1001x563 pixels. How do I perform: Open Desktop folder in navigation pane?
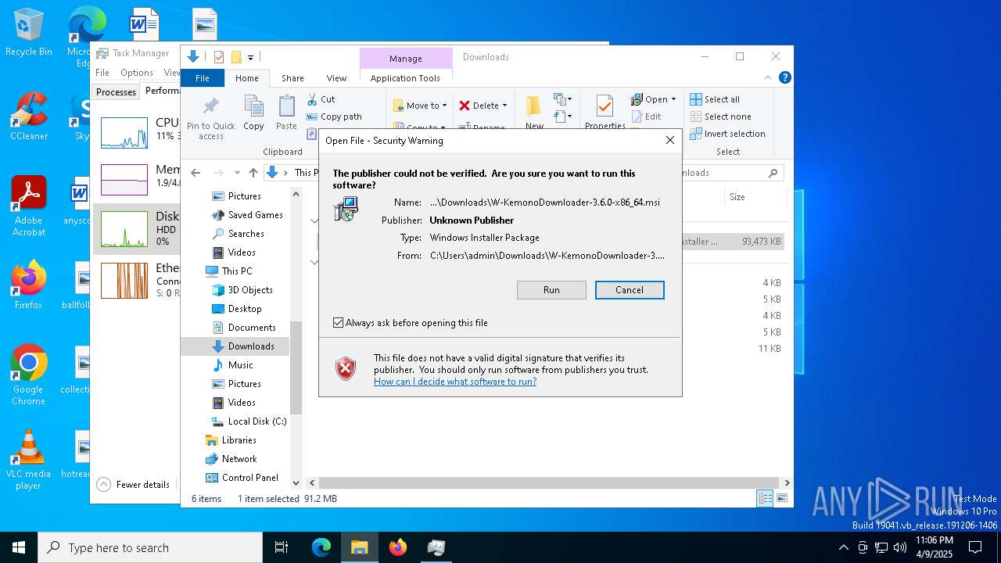pyautogui.click(x=237, y=309)
